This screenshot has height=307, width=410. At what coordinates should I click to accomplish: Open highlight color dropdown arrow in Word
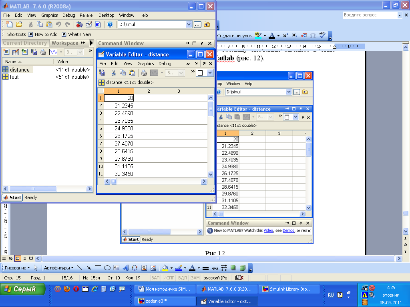[x=265, y=36]
